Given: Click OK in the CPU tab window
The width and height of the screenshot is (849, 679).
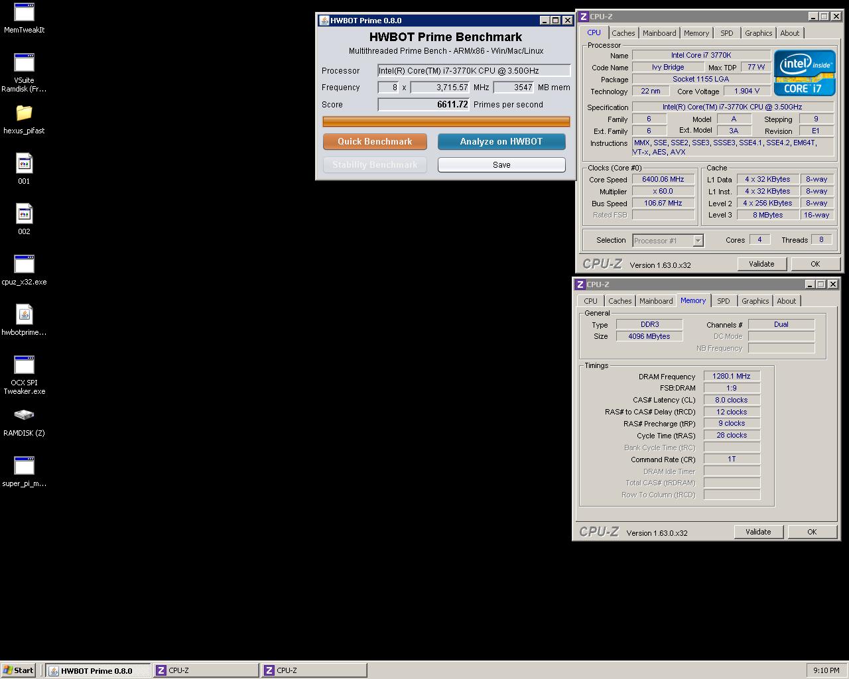Looking at the screenshot, I should pyautogui.click(x=815, y=264).
